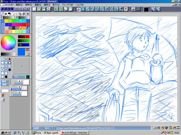
Task: Click the red pushpin icon
Action: [3, 95]
